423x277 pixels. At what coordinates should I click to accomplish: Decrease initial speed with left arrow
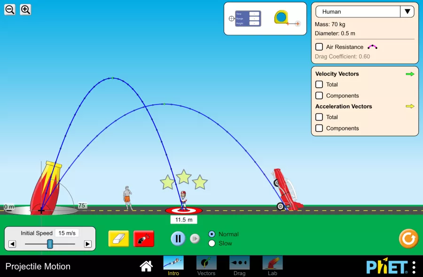[12, 244]
